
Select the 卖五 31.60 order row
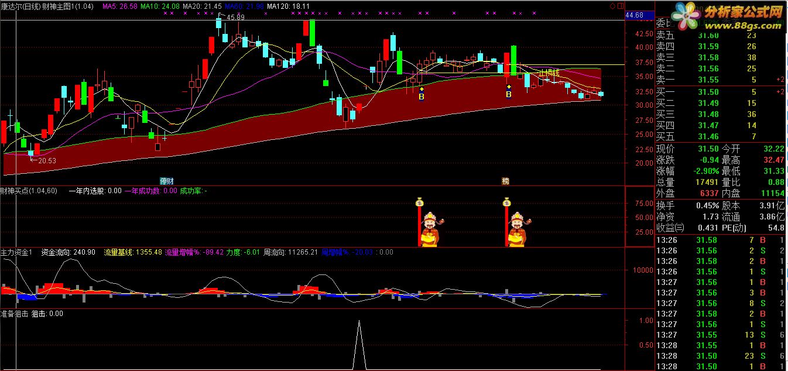721,36
